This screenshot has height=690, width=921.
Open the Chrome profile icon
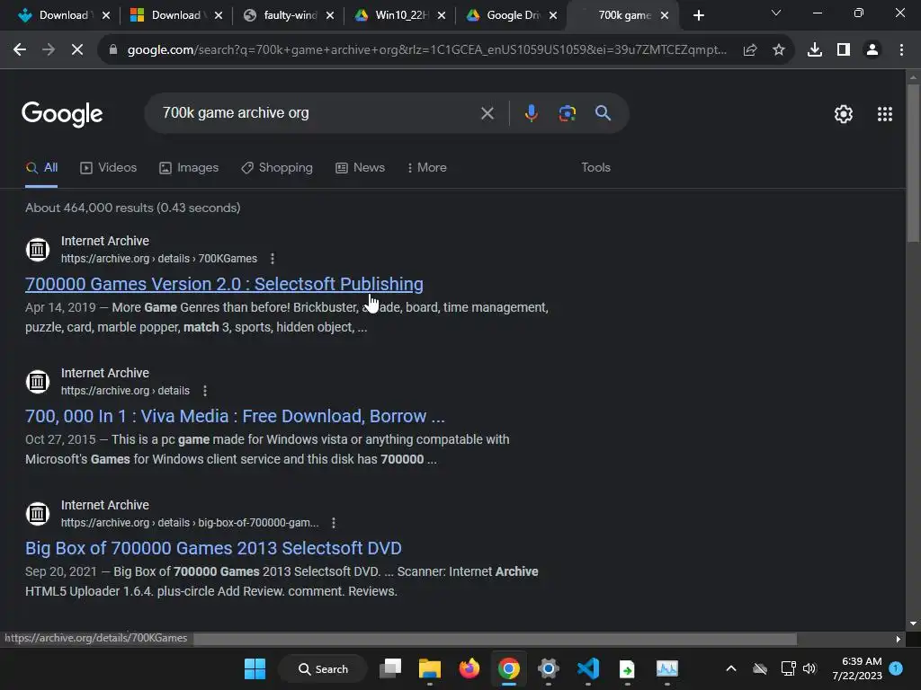[x=872, y=50]
